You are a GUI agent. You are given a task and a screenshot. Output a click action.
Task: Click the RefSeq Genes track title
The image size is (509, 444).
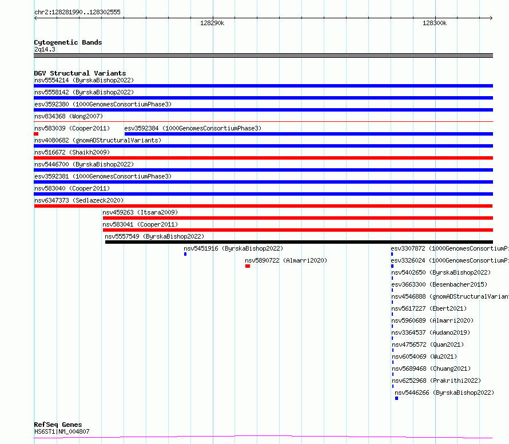coord(58,425)
